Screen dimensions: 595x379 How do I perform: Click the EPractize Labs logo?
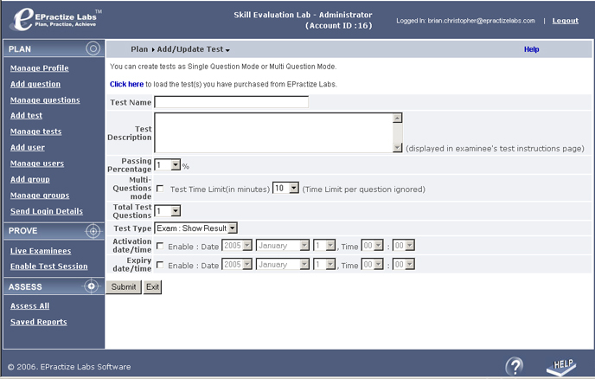tap(54, 19)
